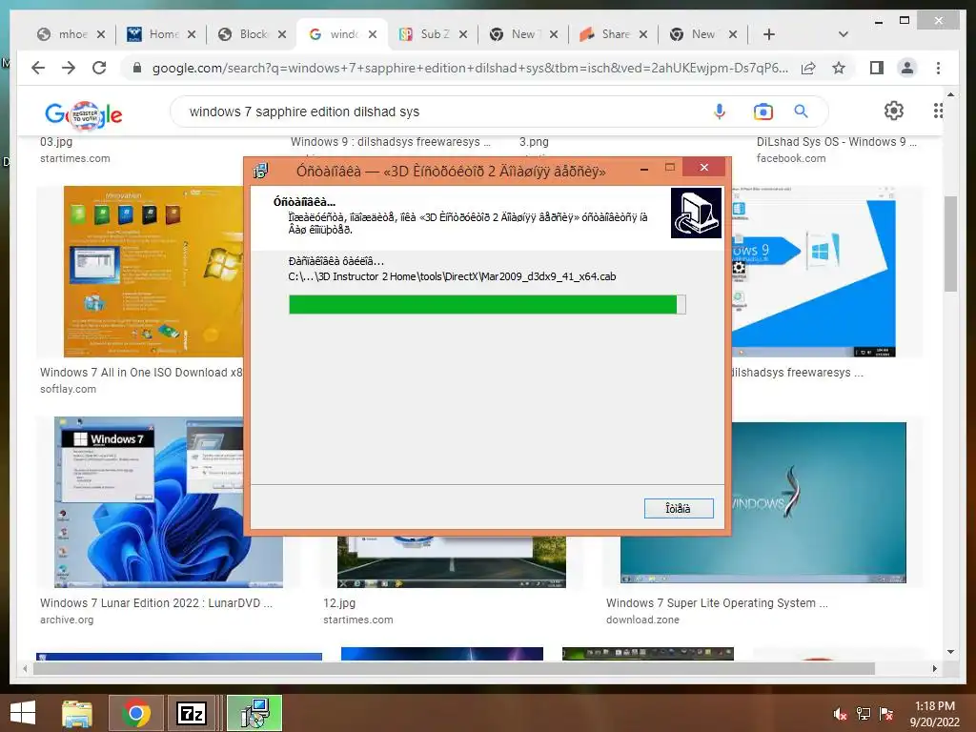Open the Chrome profile avatar
Image resolution: width=976 pixels, height=732 pixels.
pos(907,68)
